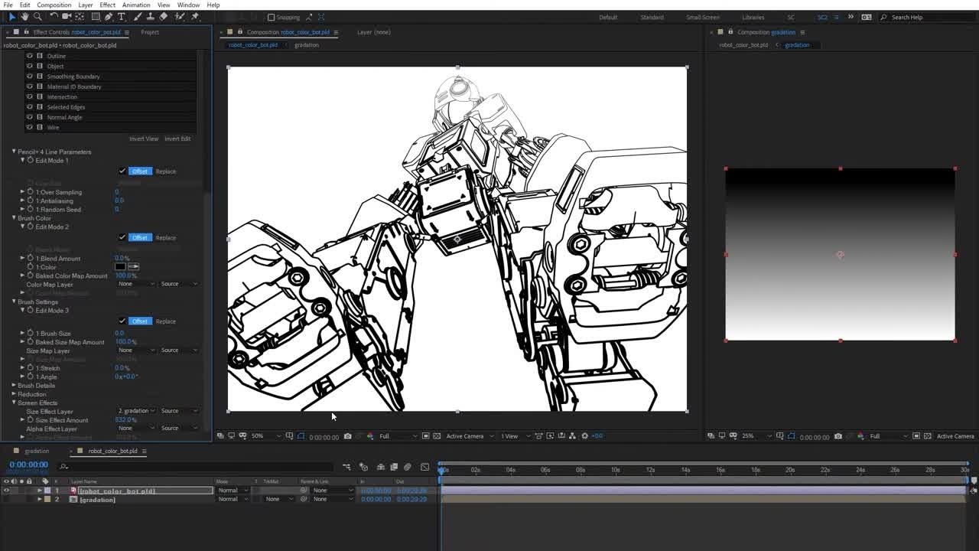Screen dimensions: 979x551
Task: Select the Type text tool
Action: coord(121,17)
